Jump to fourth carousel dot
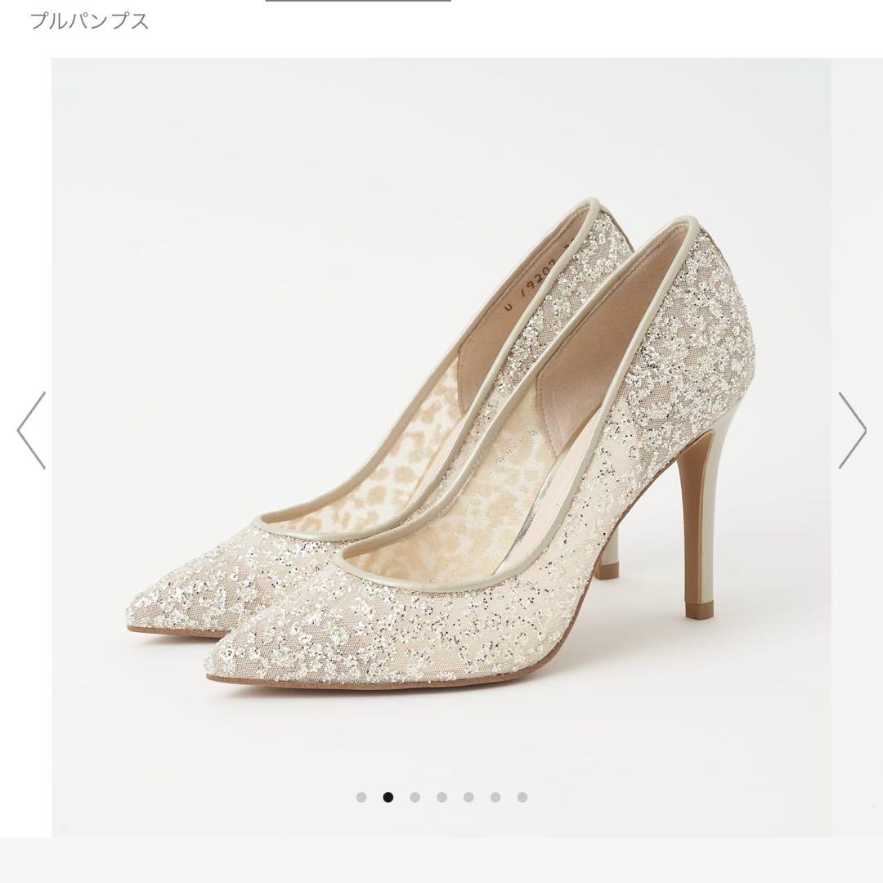This screenshot has height=883, width=883. click(442, 797)
